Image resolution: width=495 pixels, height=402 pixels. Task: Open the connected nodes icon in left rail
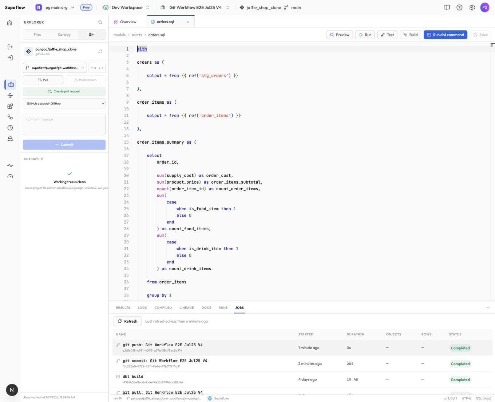tap(10, 117)
